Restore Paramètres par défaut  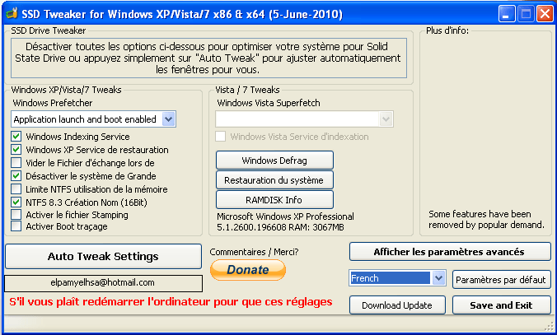tap(501, 280)
